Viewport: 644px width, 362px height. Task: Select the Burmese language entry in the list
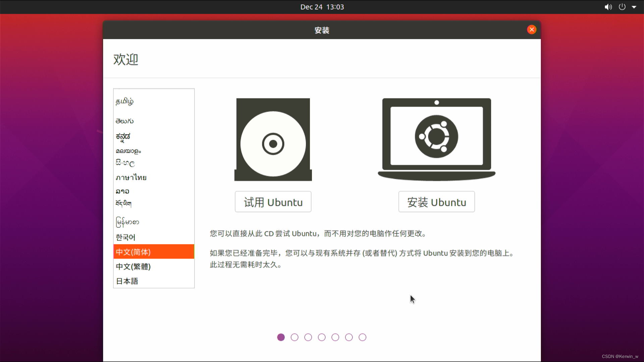pyautogui.click(x=154, y=222)
